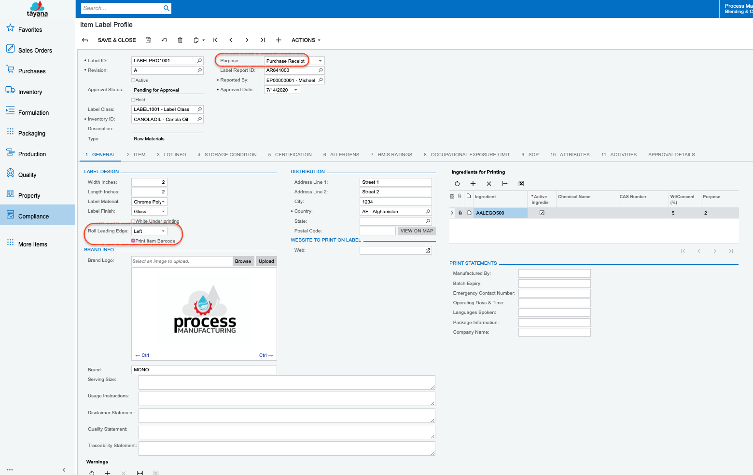Open the Web link external icon
The height and width of the screenshot is (475, 753).
coord(428,250)
